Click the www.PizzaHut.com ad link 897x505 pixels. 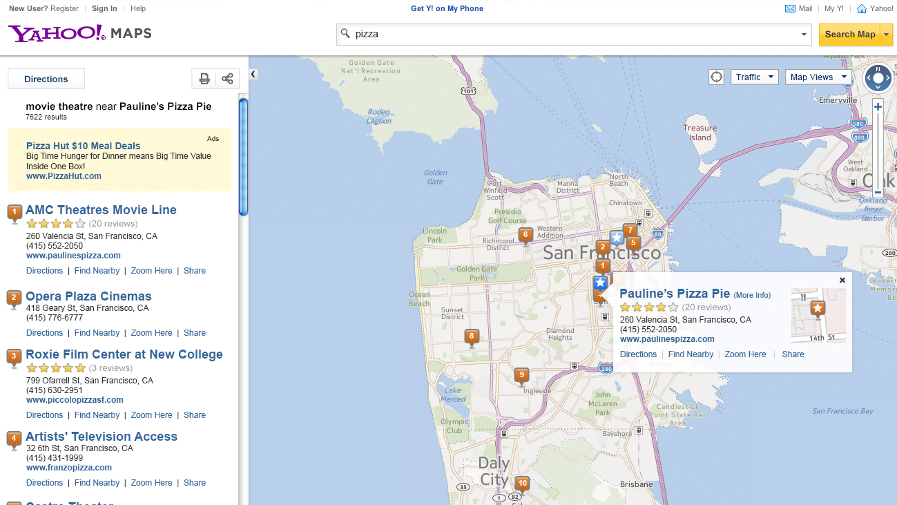pos(64,176)
